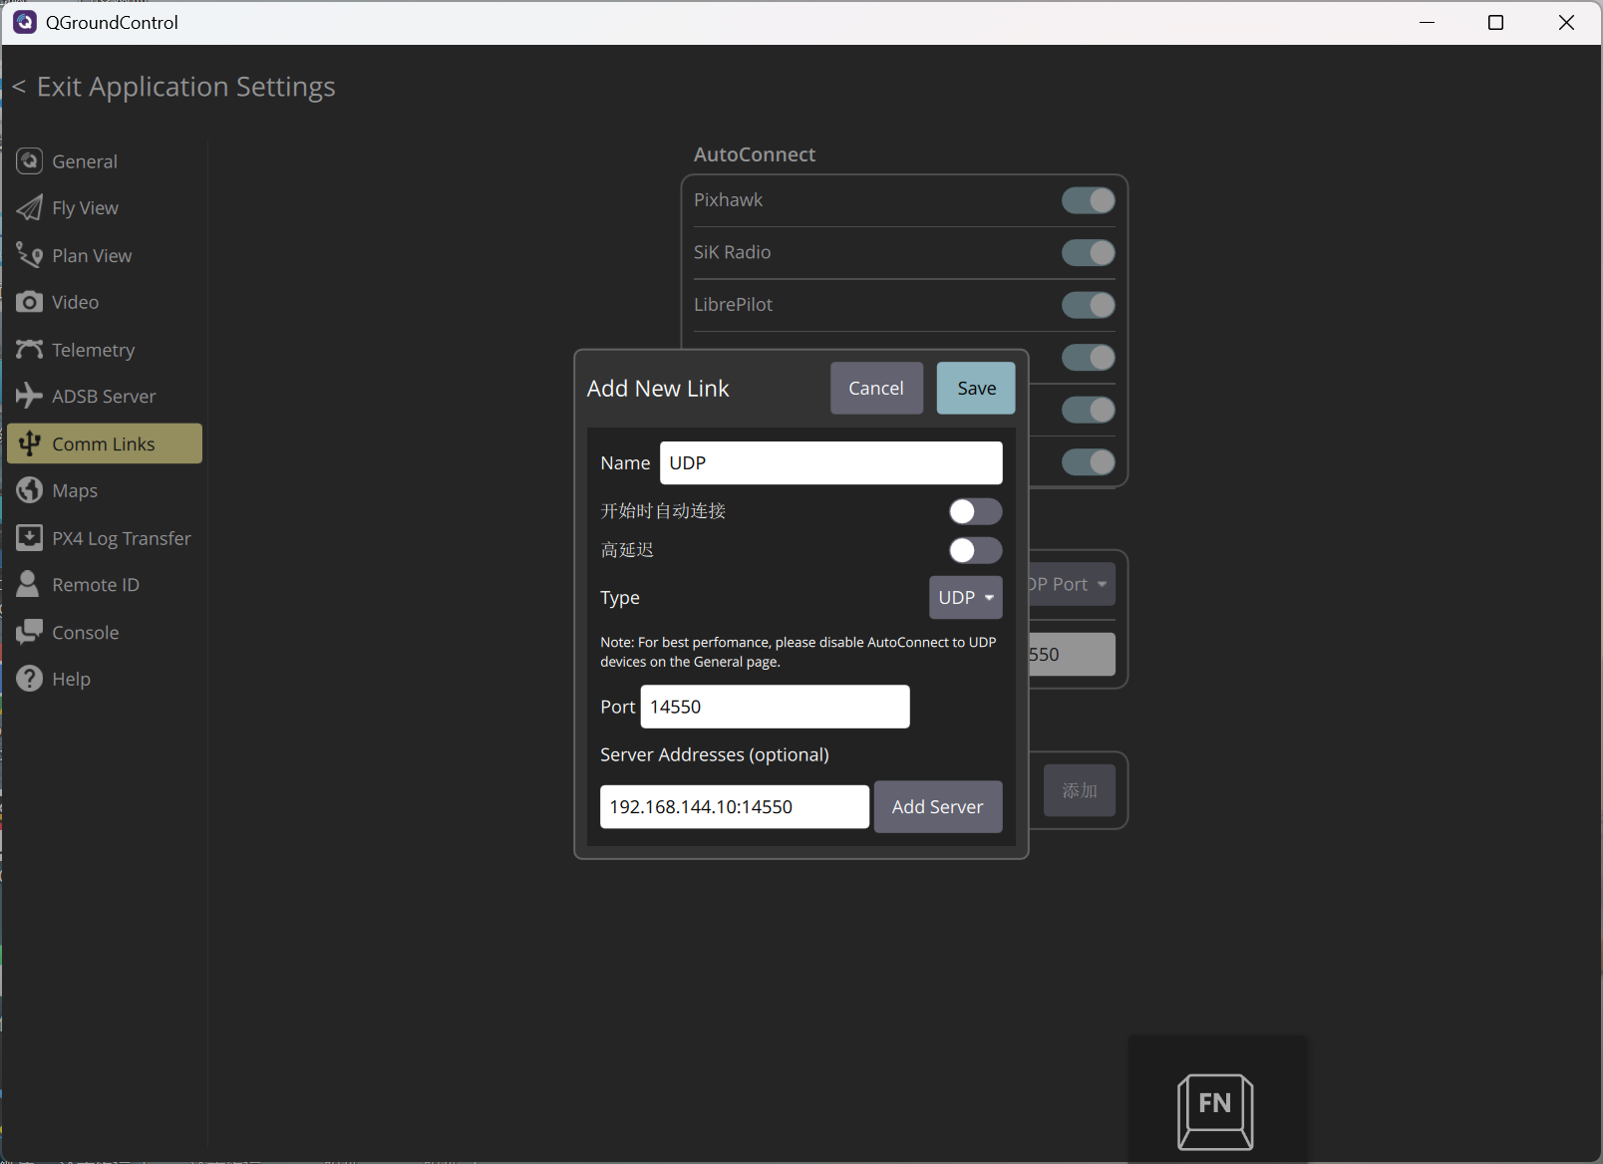The image size is (1603, 1164).
Task: Toggle Pixhawk AutoConnect switch
Action: [1088, 200]
